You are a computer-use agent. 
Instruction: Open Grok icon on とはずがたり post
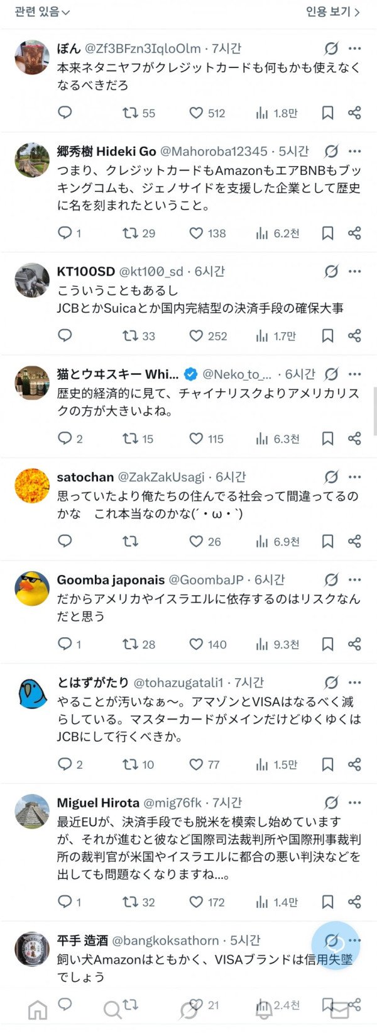coord(331,683)
